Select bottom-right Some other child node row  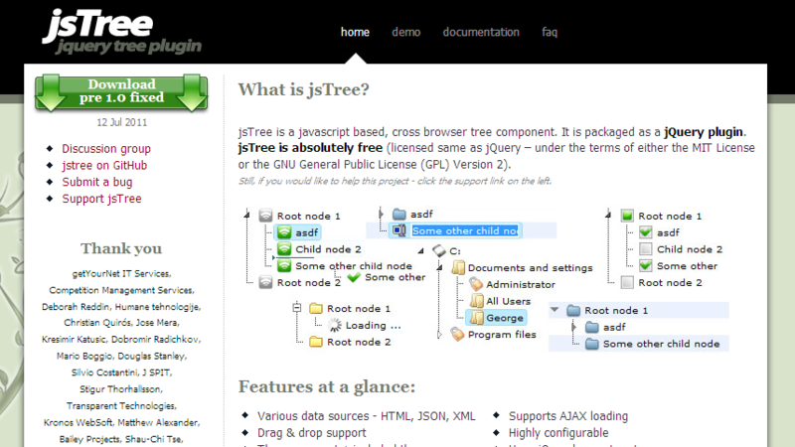pos(639,344)
